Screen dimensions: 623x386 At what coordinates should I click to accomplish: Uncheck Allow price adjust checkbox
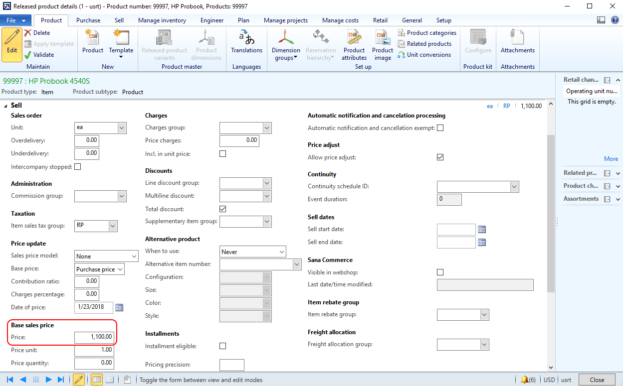440,157
